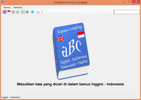The image size is (141, 100).
Task: Click the app icon in the title bar
Action: tap(3, 2)
